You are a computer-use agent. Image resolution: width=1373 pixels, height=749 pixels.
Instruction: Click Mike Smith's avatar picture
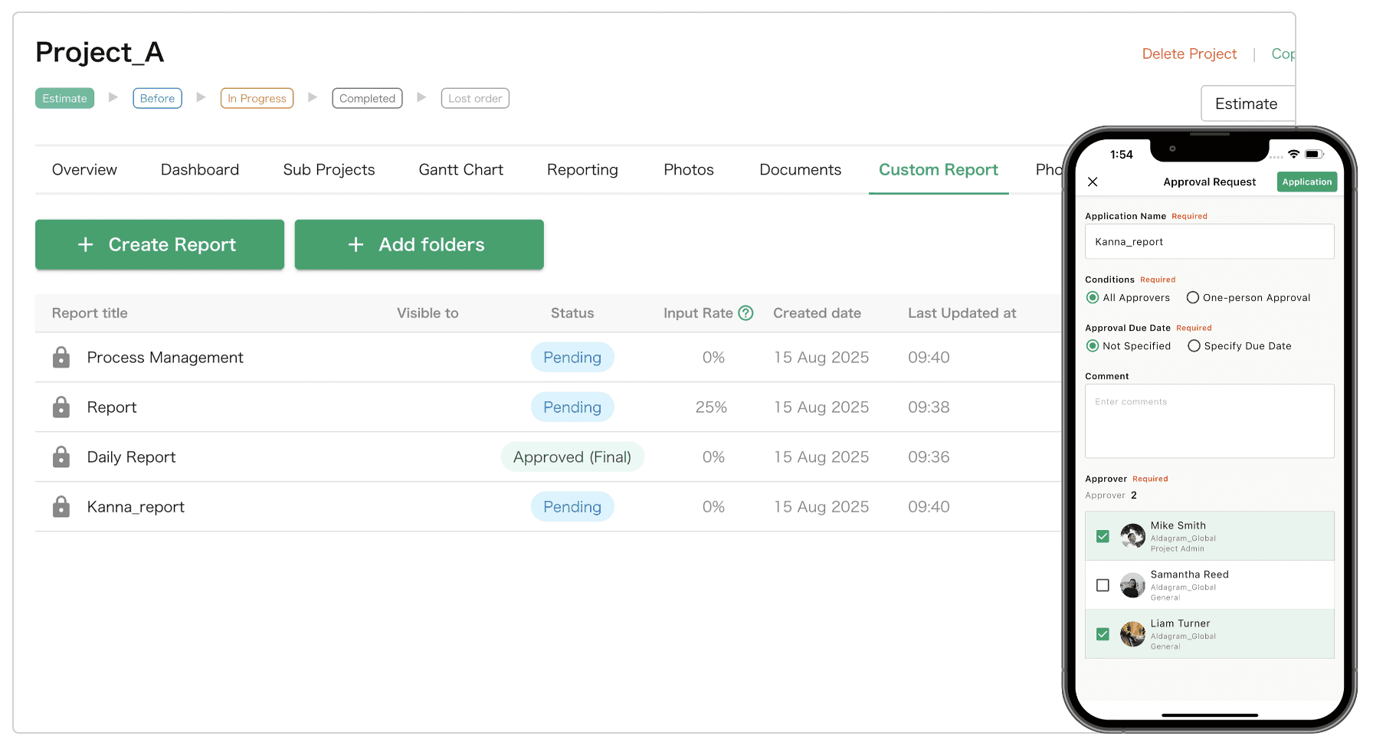pos(1132,536)
